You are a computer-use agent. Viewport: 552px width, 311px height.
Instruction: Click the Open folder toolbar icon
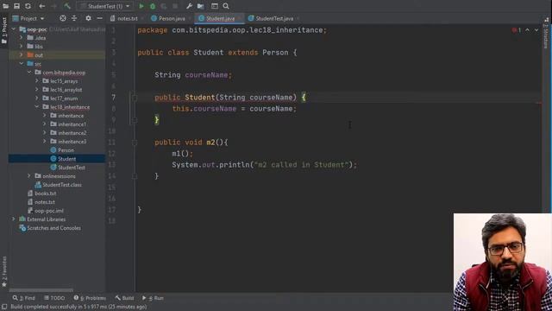pos(6,6)
